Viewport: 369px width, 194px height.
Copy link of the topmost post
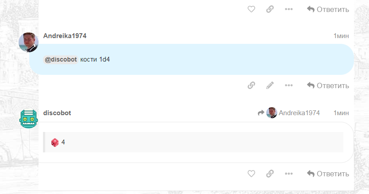pyautogui.click(x=270, y=9)
